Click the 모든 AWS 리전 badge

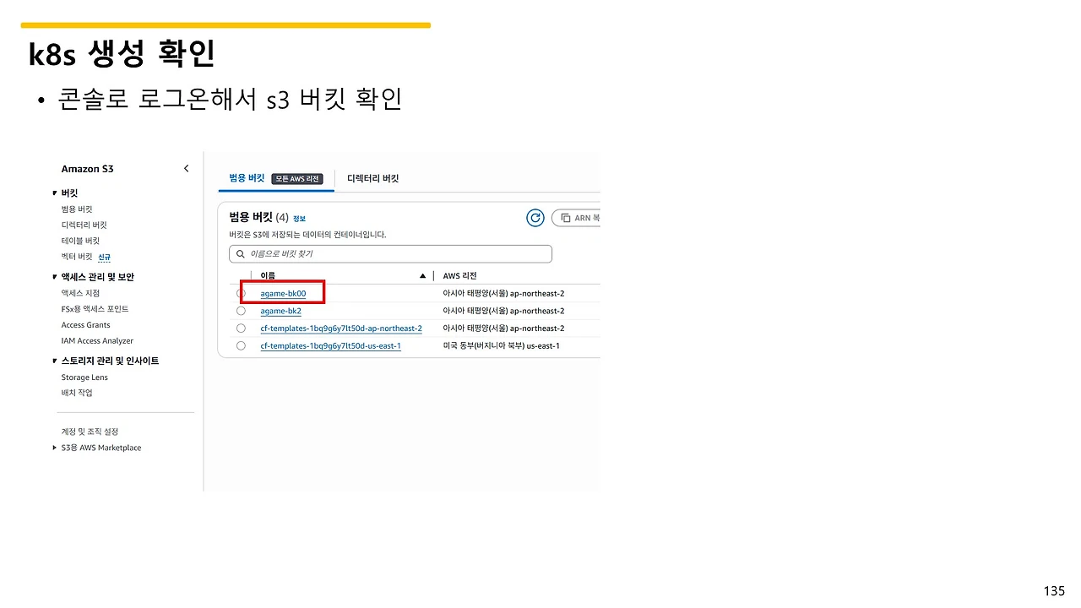point(297,178)
